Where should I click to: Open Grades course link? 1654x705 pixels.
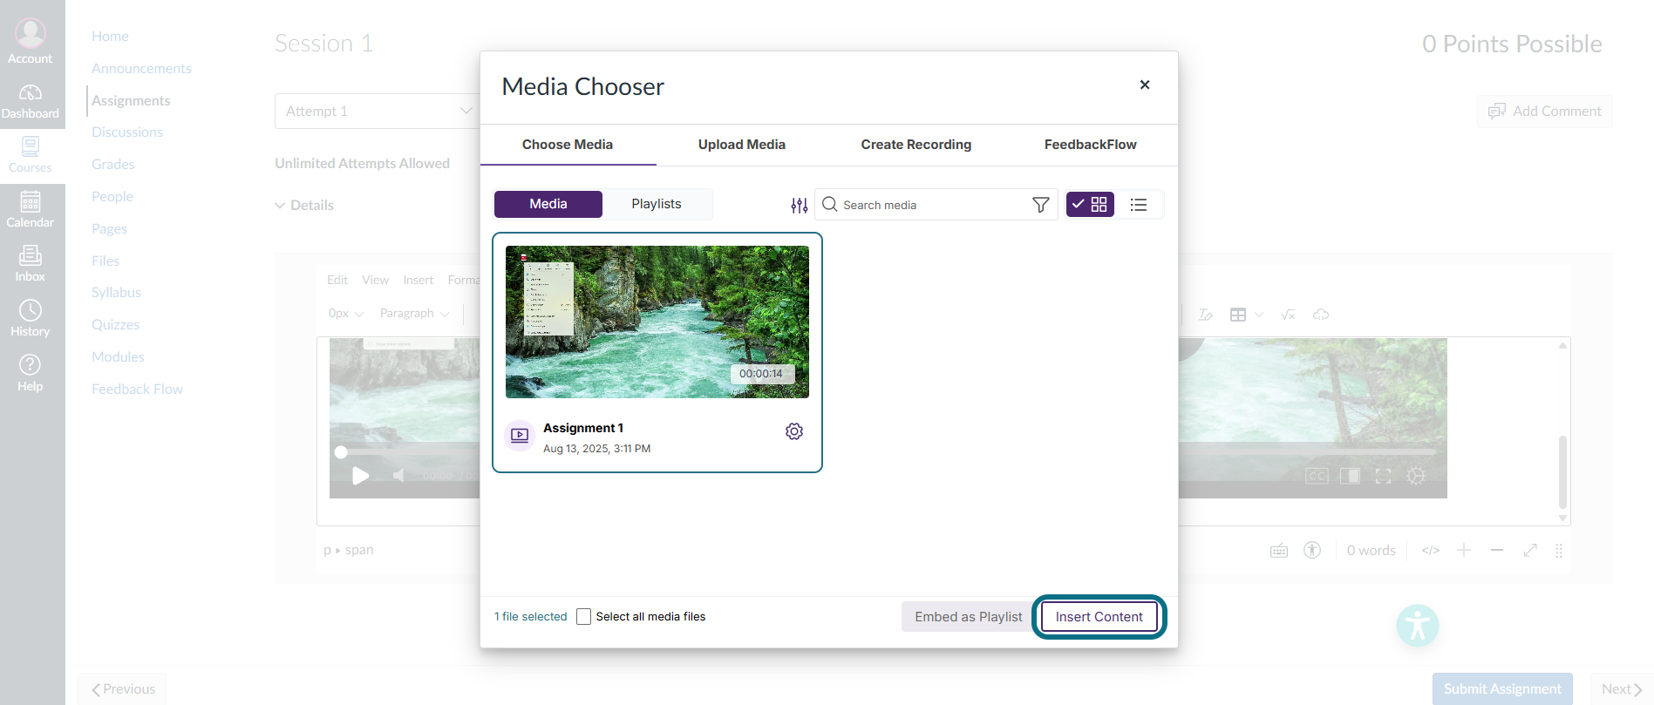click(x=113, y=165)
